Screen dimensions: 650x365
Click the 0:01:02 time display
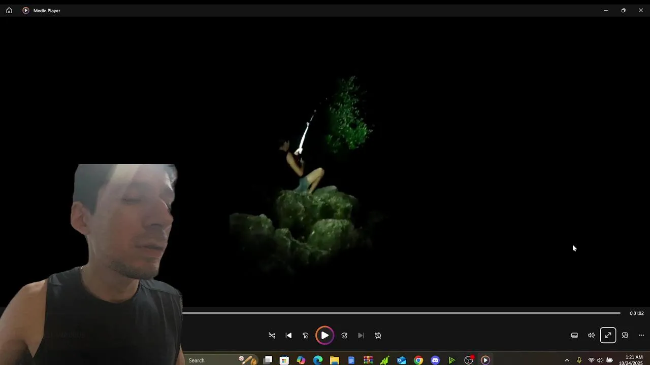636,313
